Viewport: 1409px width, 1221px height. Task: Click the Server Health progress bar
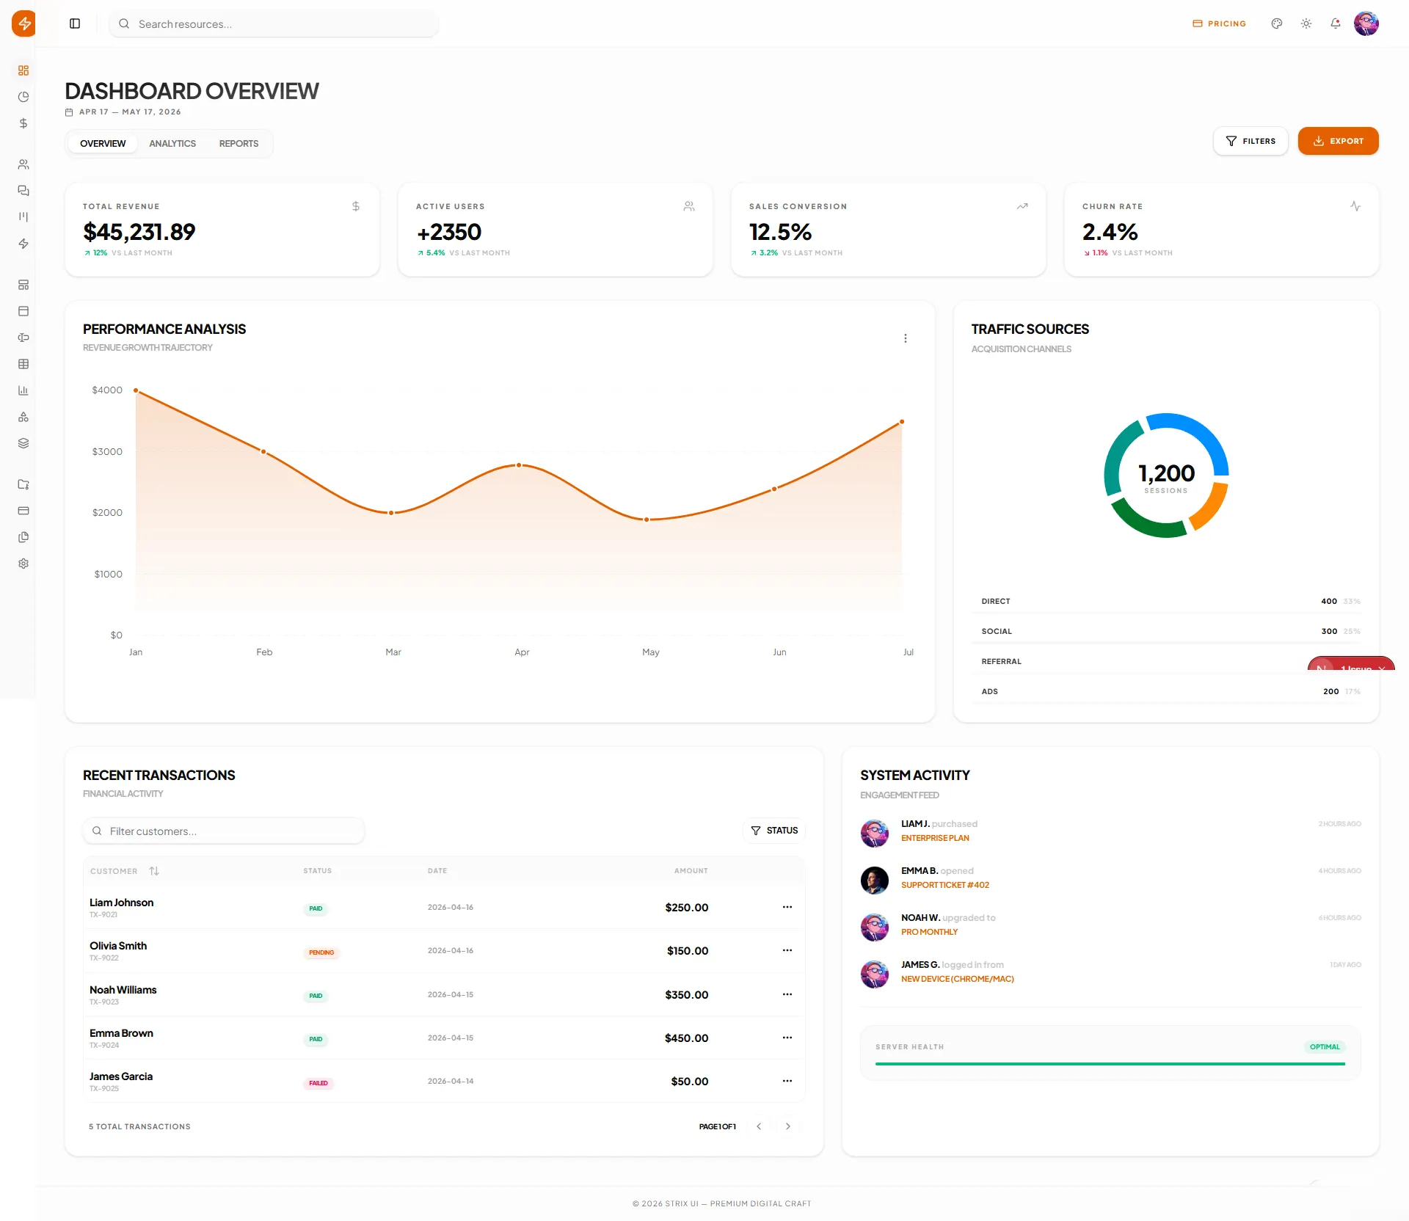pyautogui.click(x=1110, y=1064)
